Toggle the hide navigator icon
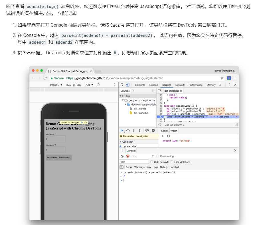The width and height of the screenshot is (255, 225). (159, 91)
